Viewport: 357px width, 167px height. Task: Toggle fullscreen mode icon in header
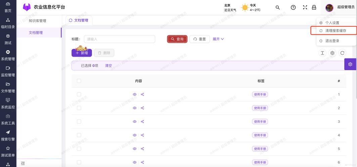305,7
